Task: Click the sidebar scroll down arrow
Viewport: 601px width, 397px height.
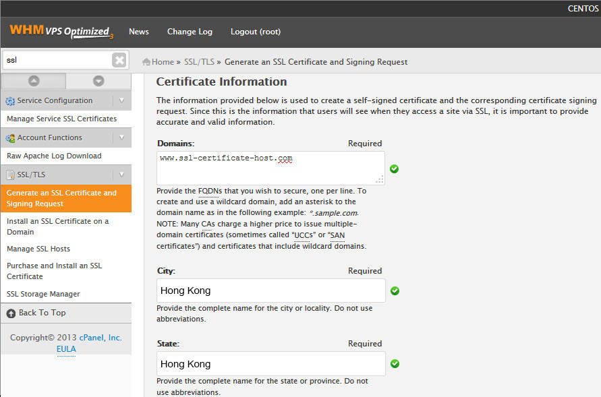Action: (98, 81)
